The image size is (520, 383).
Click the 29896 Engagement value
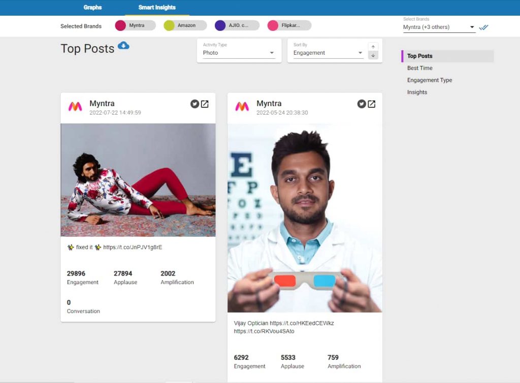point(76,273)
